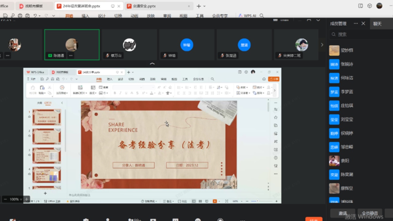Switch to the 聊天 (chat) tab

(377, 24)
